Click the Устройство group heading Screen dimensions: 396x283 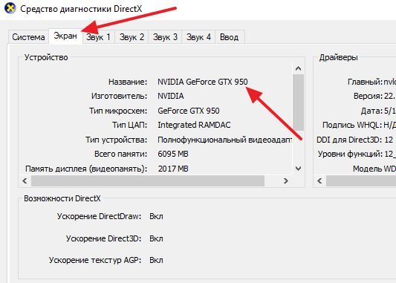(x=46, y=57)
